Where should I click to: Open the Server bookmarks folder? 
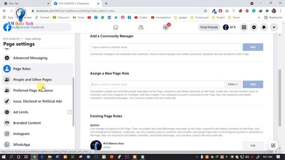(234, 17)
